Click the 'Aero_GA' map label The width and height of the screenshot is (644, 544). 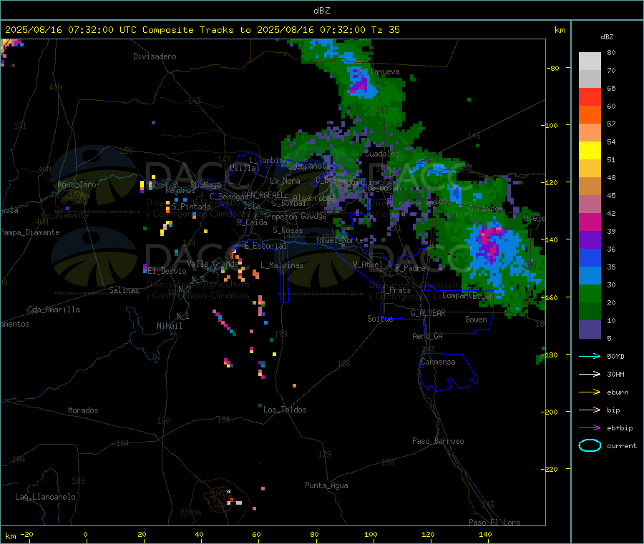pyautogui.click(x=428, y=336)
